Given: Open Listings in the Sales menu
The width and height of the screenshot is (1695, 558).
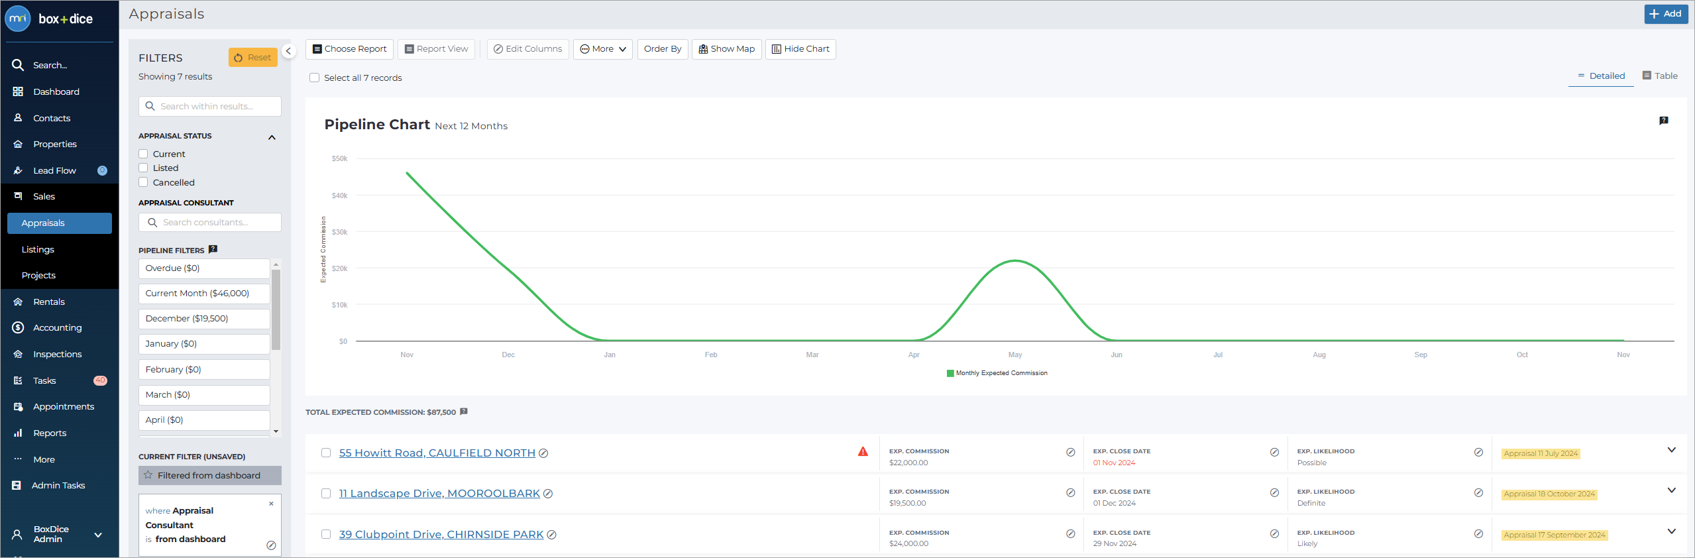Looking at the screenshot, I should point(38,249).
